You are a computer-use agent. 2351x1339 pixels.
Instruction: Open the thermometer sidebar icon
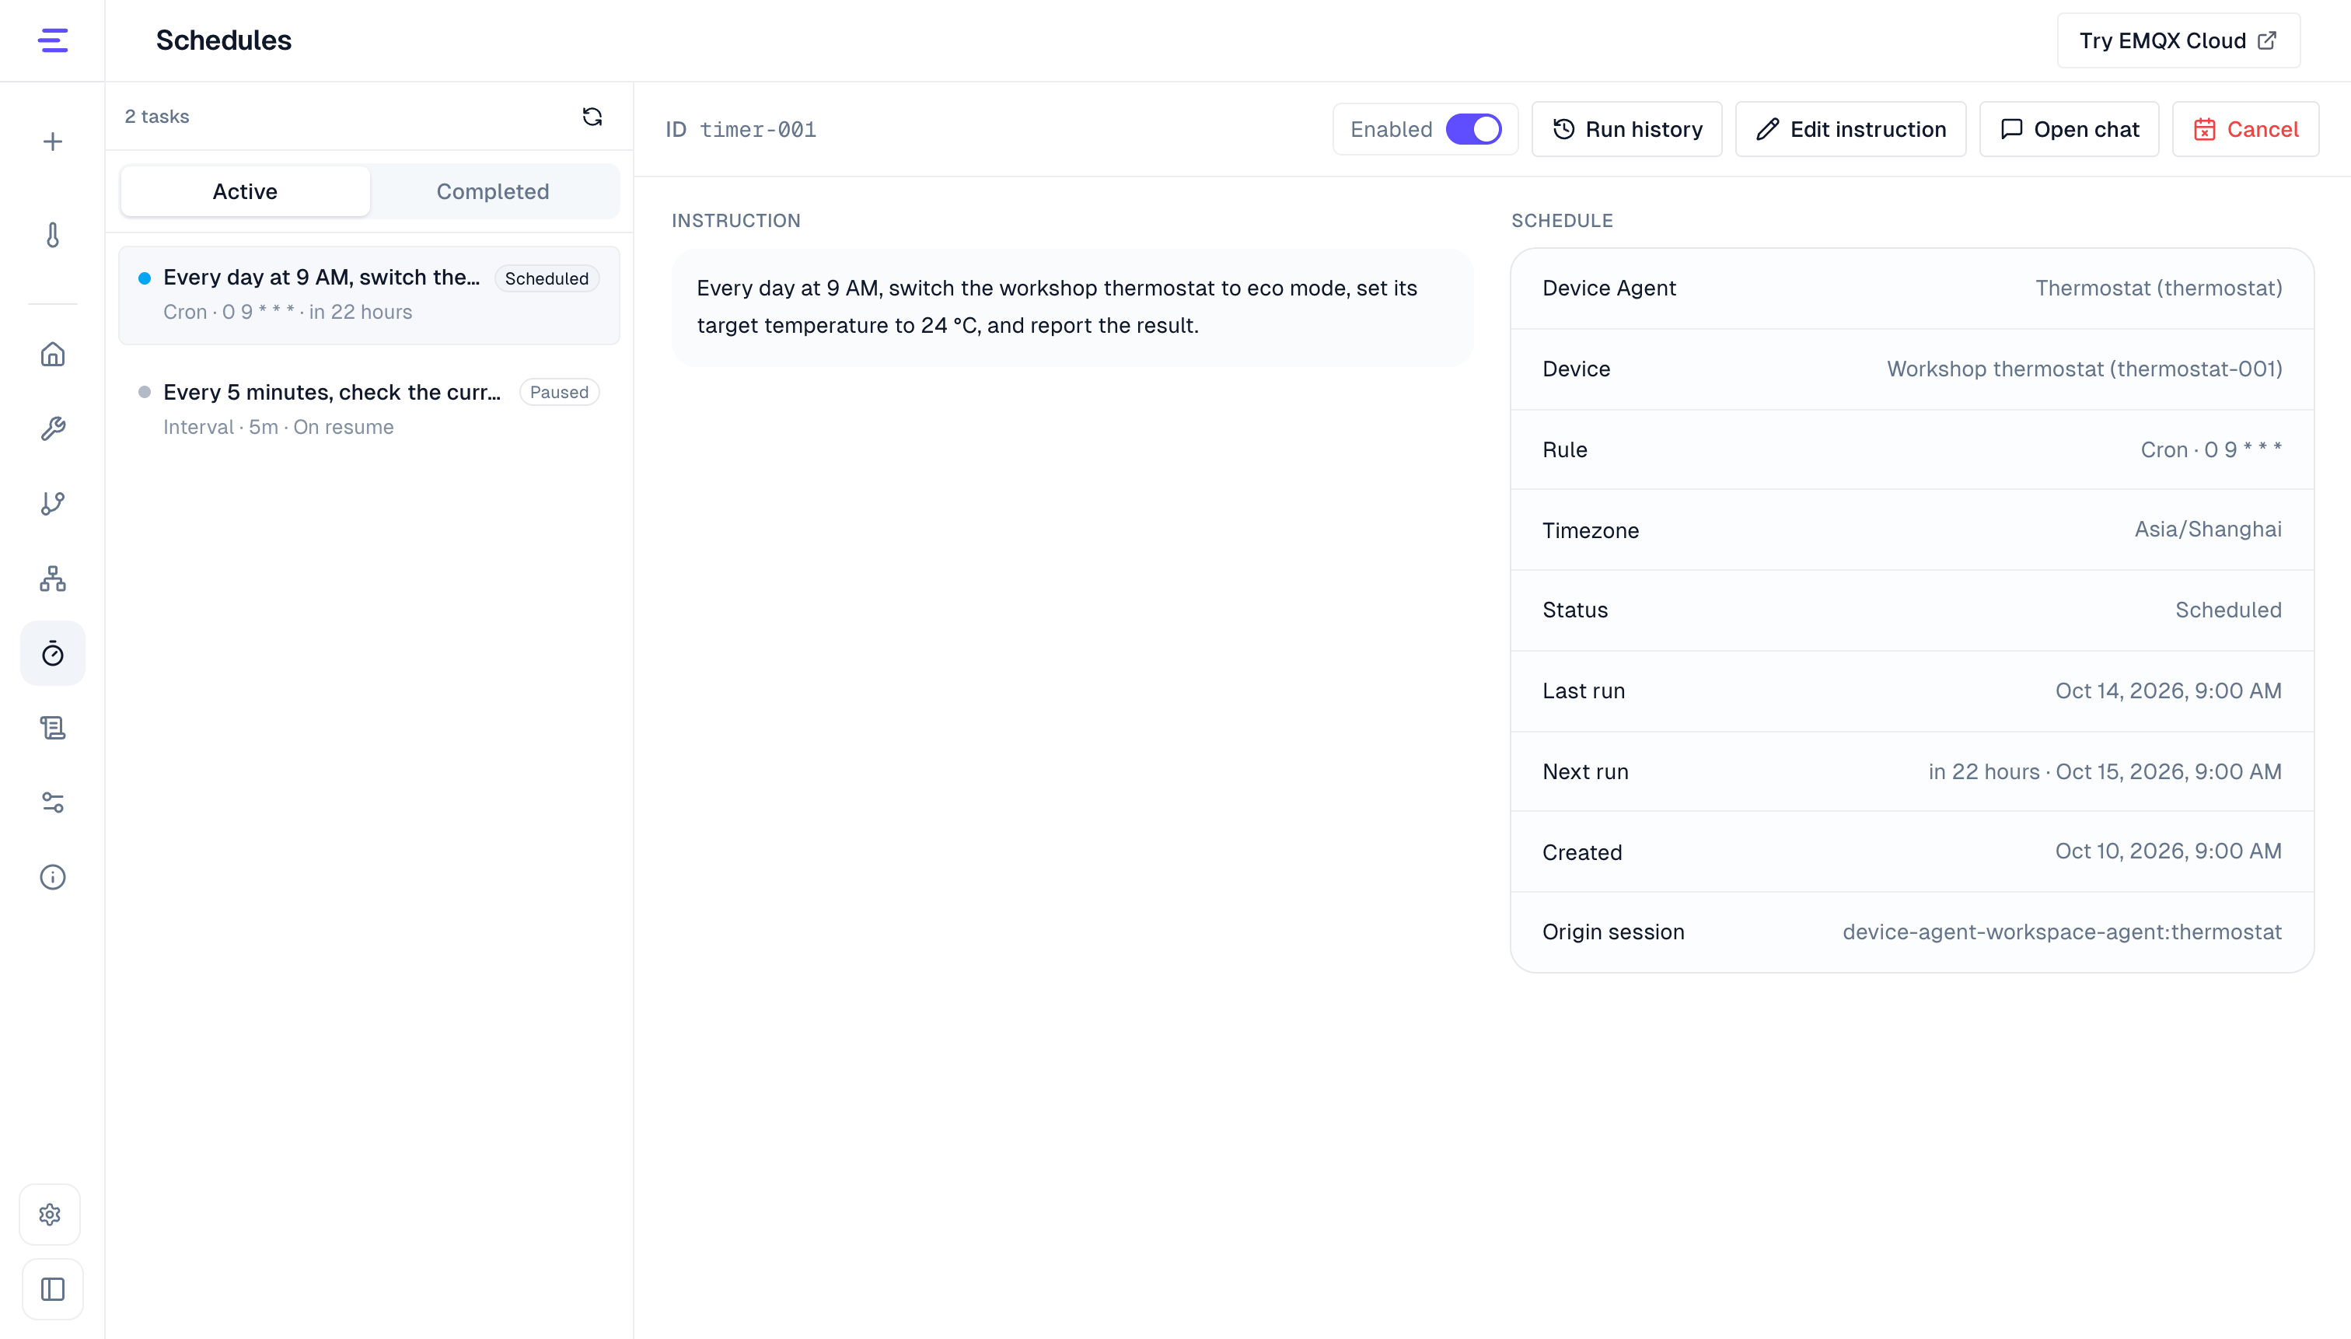pyautogui.click(x=52, y=235)
